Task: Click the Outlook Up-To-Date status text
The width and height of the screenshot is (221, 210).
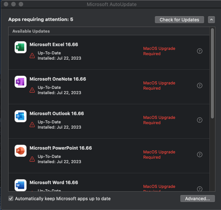Action: 49,122
